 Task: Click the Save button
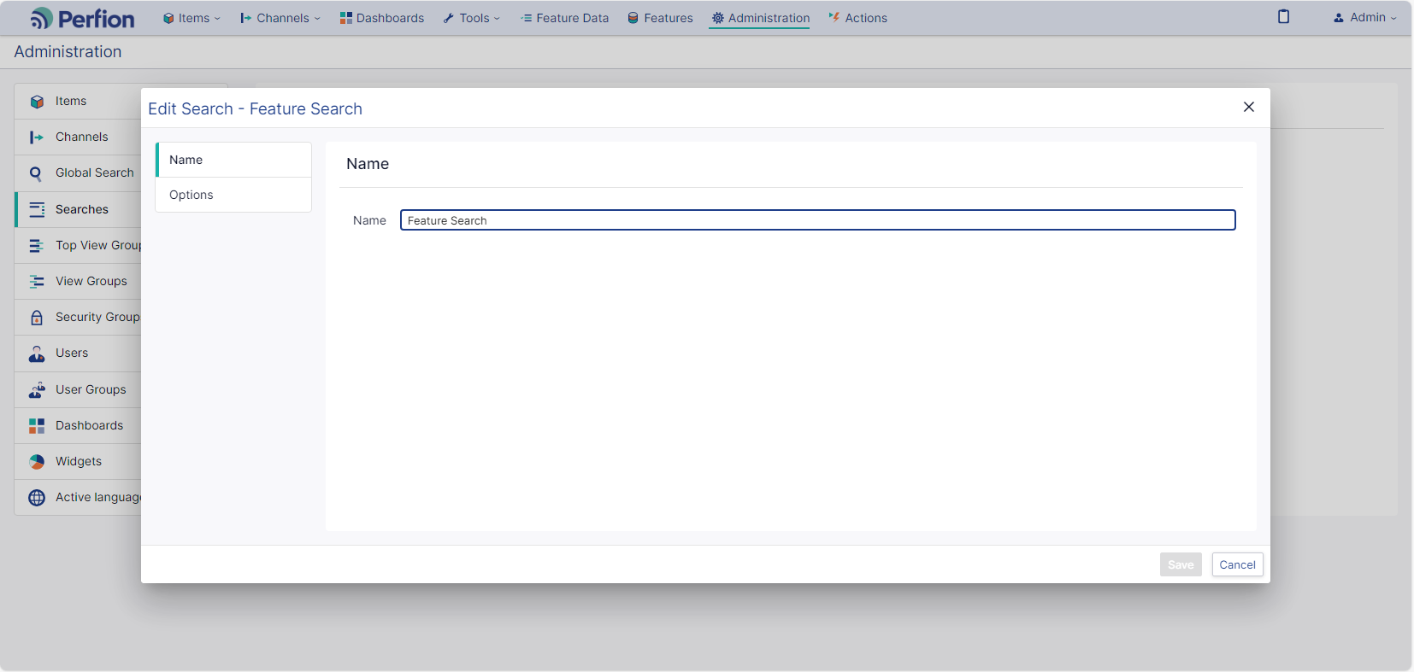(x=1181, y=564)
